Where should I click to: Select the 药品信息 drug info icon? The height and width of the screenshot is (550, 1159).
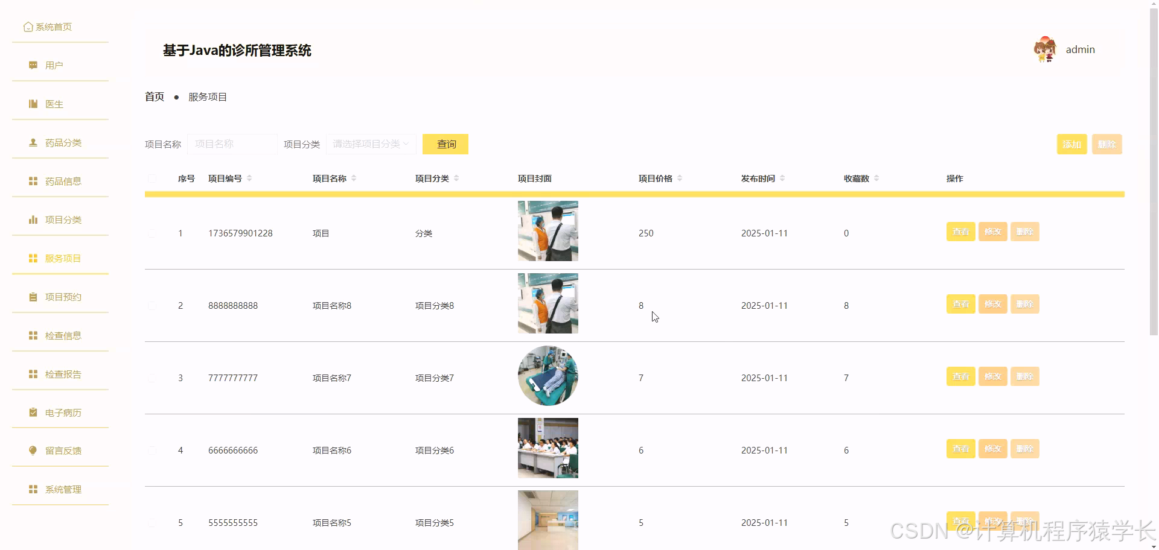pos(33,181)
